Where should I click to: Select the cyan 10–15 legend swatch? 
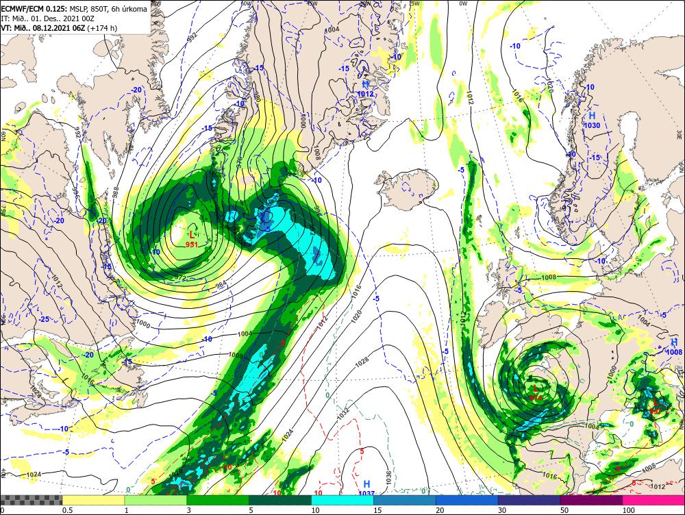coord(342,500)
